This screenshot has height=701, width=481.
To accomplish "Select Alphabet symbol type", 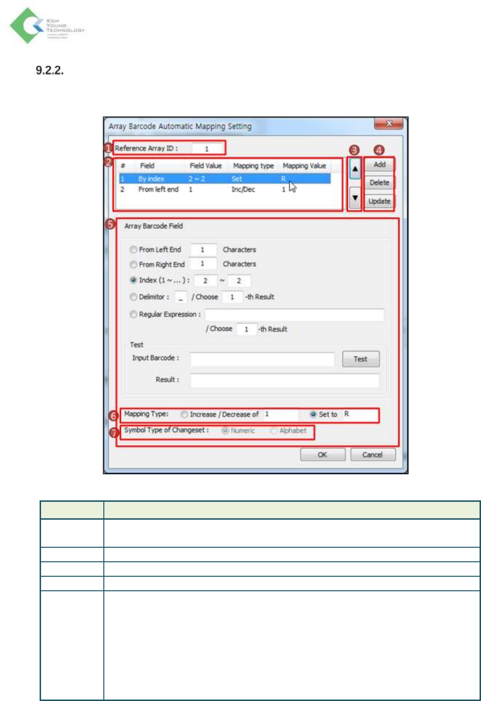I will [x=274, y=431].
